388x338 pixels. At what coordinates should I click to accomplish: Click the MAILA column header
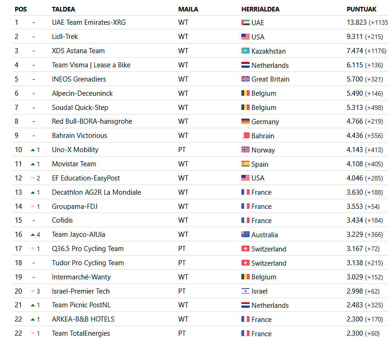187,9
